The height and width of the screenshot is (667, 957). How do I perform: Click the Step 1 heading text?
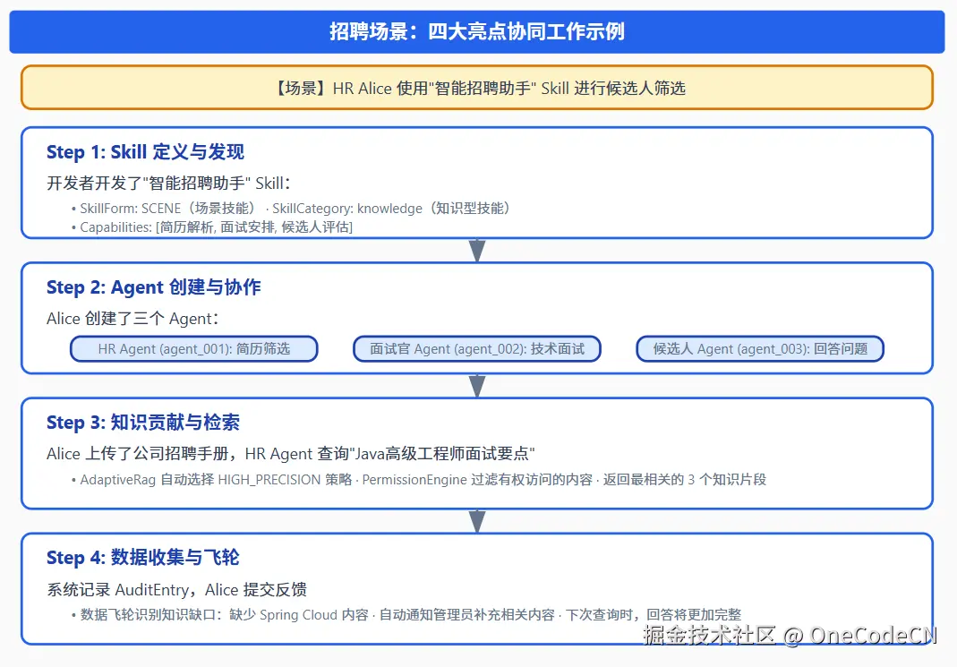coord(145,151)
